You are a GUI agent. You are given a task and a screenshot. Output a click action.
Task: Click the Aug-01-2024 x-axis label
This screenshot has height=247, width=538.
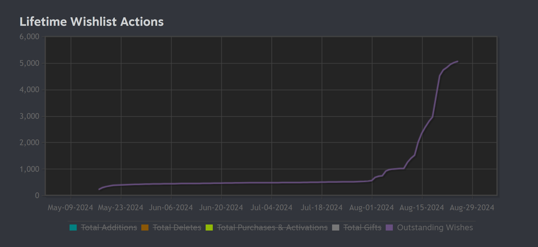click(x=371, y=207)
